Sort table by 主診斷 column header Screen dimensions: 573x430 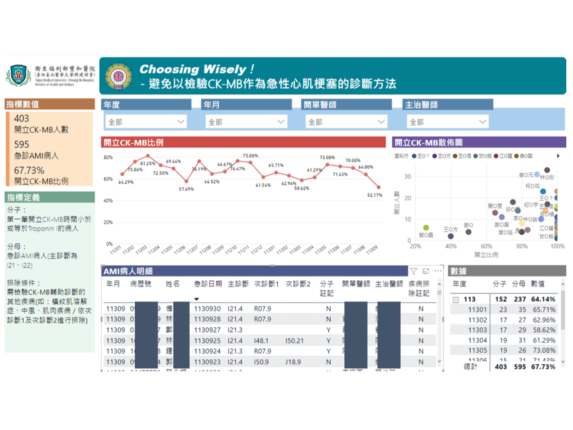238,284
